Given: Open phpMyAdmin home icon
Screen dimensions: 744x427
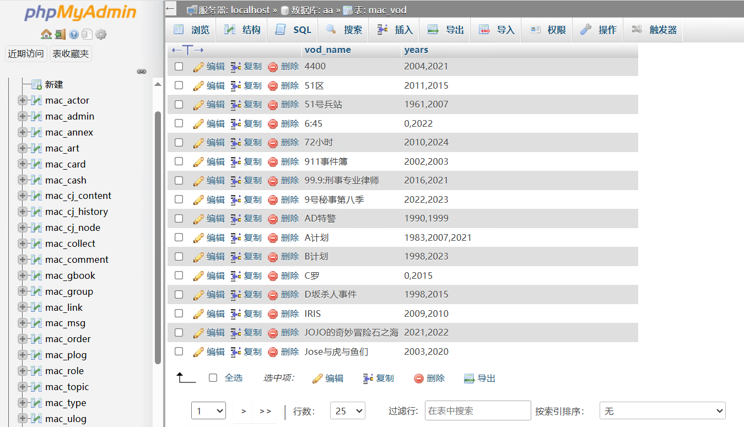Looking at the screenshot, I should tap(46, 34).
